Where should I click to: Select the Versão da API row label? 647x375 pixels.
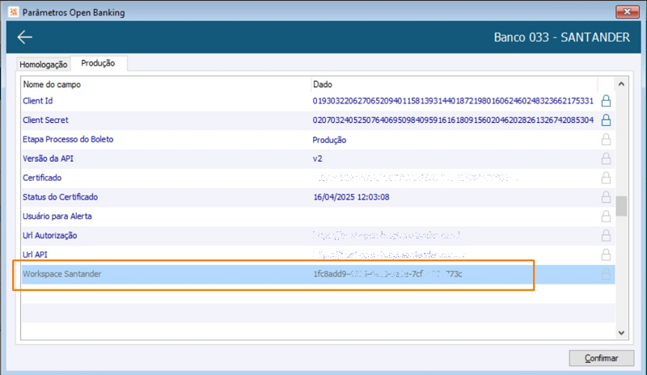pyautogui.click(x=49, y=158)
